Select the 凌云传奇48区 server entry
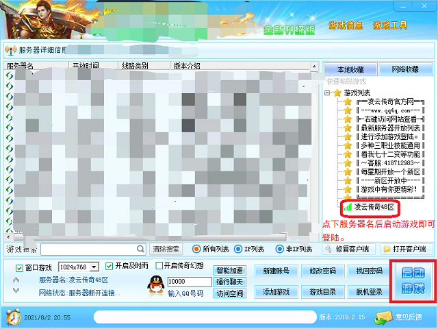 click(x=374, y=207)
